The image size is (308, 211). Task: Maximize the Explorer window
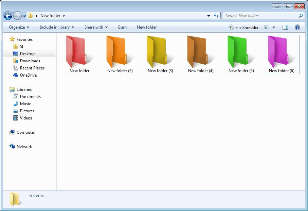[x=288, y=6]
